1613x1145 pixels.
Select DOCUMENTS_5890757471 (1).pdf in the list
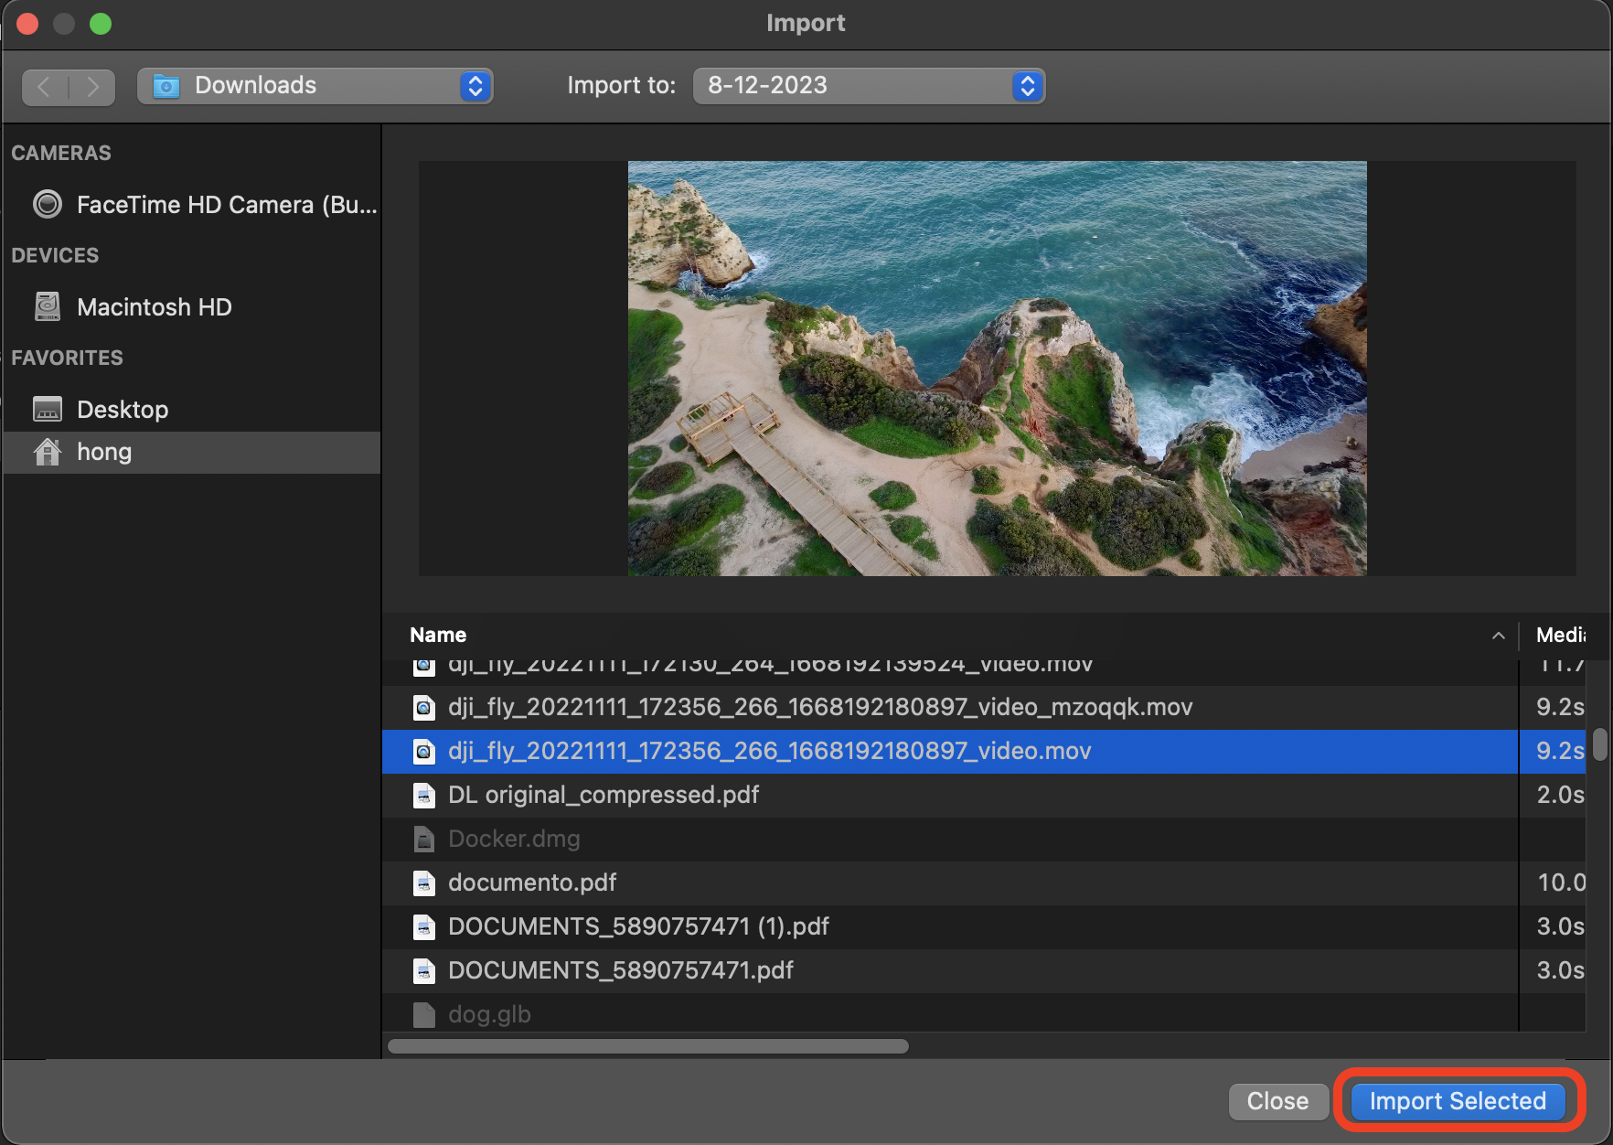[x=638, y=926]
